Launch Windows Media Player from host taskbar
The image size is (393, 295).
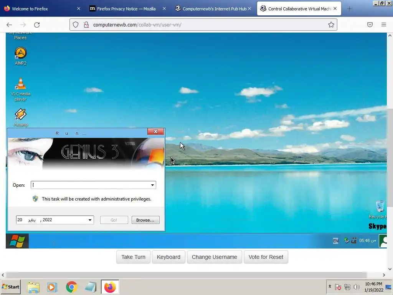(52, 287)
